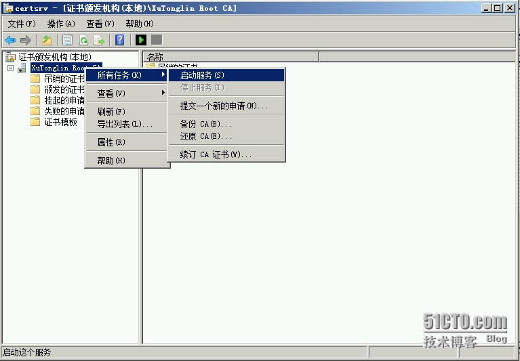
Task: Click the gray Stop service square icon
Action: [x=157, y=40]
